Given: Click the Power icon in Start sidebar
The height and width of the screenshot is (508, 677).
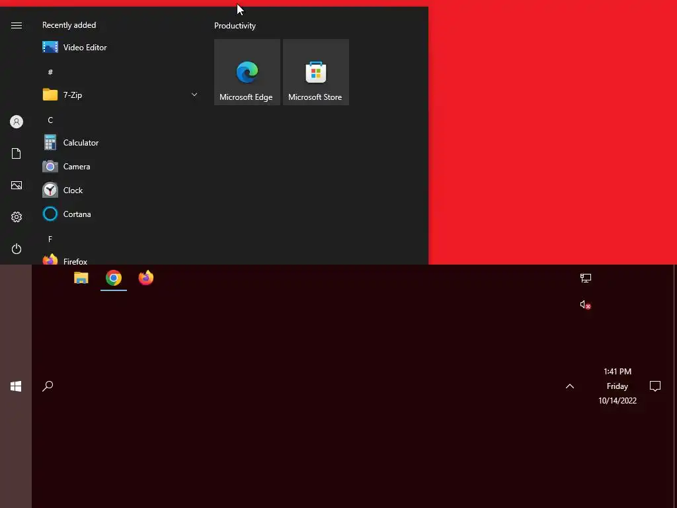Looking at the screenshot, I should (x=17, y=249).
